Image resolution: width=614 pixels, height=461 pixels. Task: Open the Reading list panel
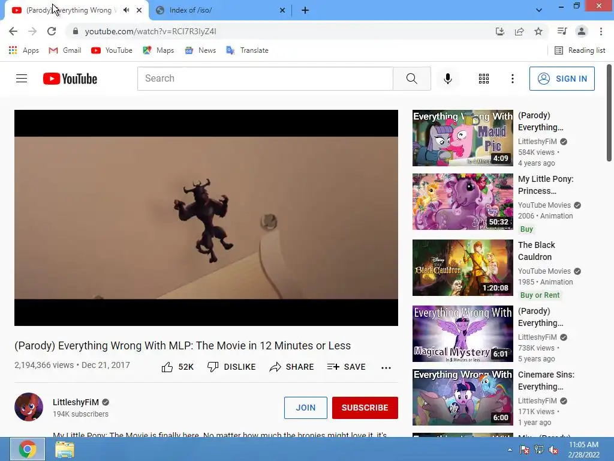[580, 50]
